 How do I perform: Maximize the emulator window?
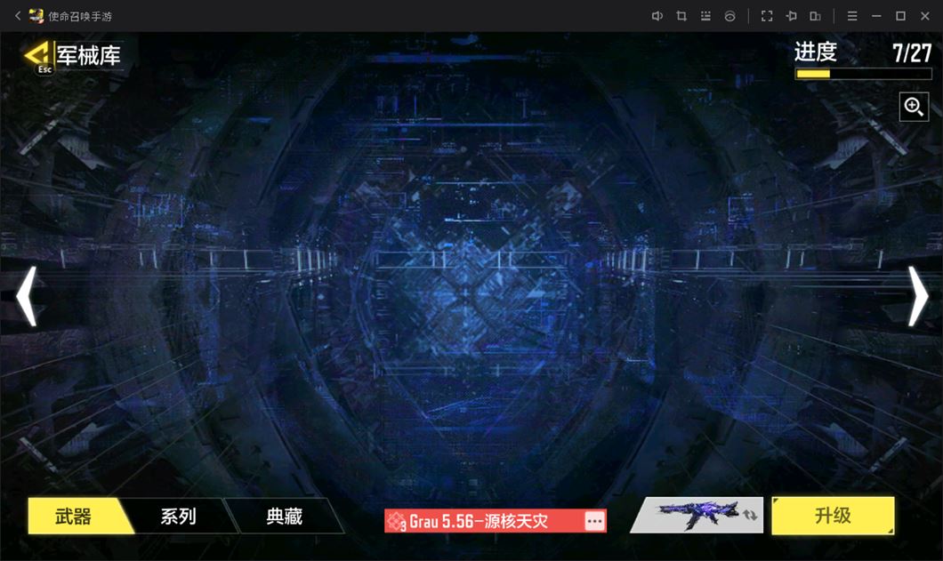(900, 16)
